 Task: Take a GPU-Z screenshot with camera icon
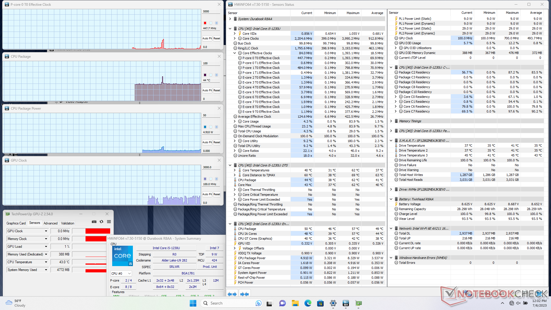(94, 222)
